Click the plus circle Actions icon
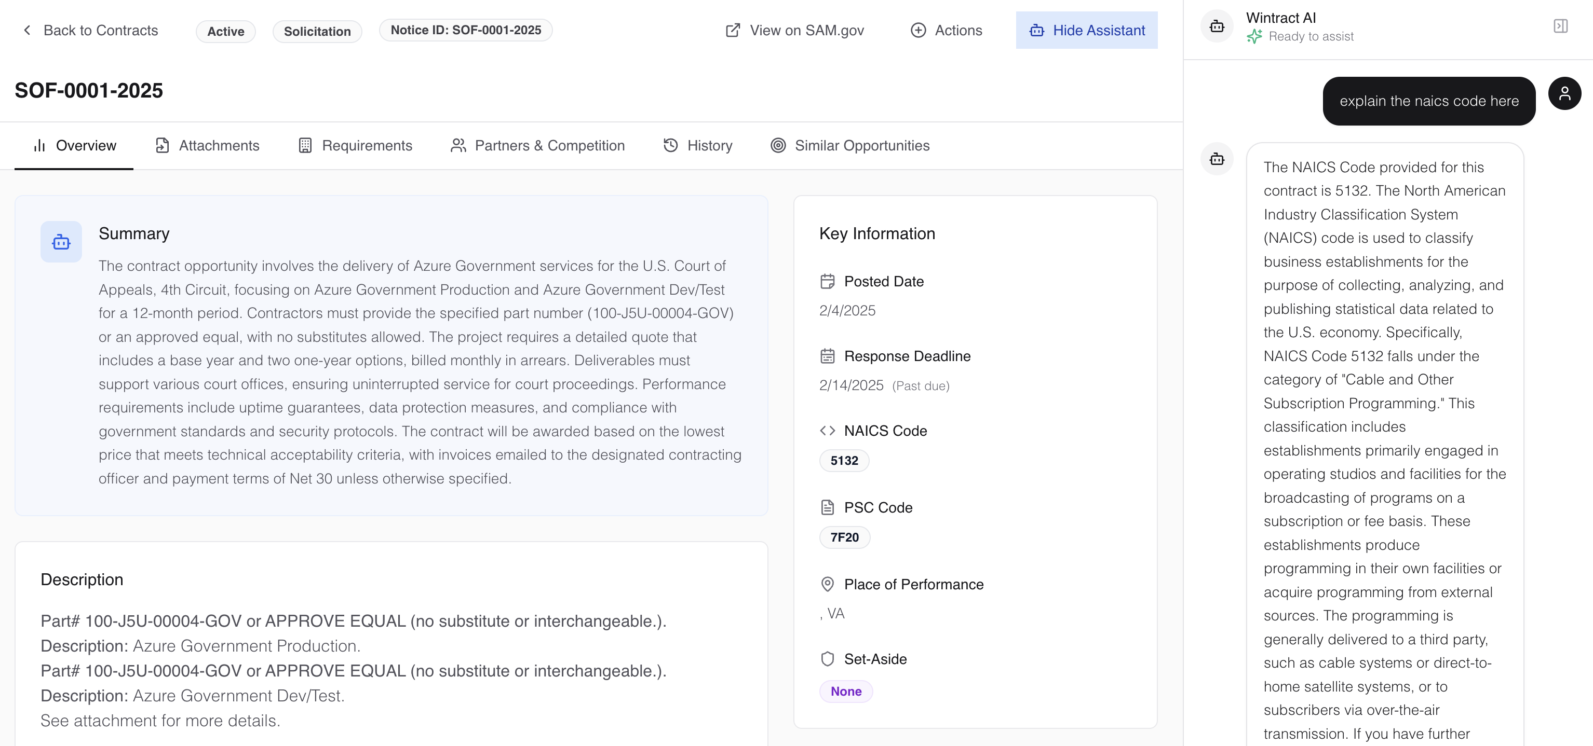Image resolution: width=1593 pixels, height=746 pixels. tap(919, 30)
